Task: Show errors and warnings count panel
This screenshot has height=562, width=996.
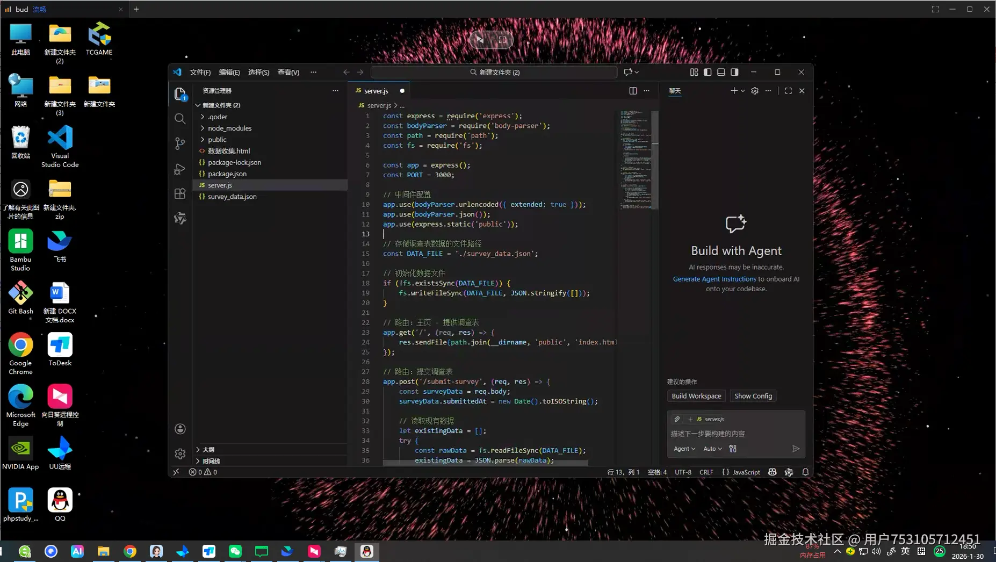Action: tap(203, 472)
